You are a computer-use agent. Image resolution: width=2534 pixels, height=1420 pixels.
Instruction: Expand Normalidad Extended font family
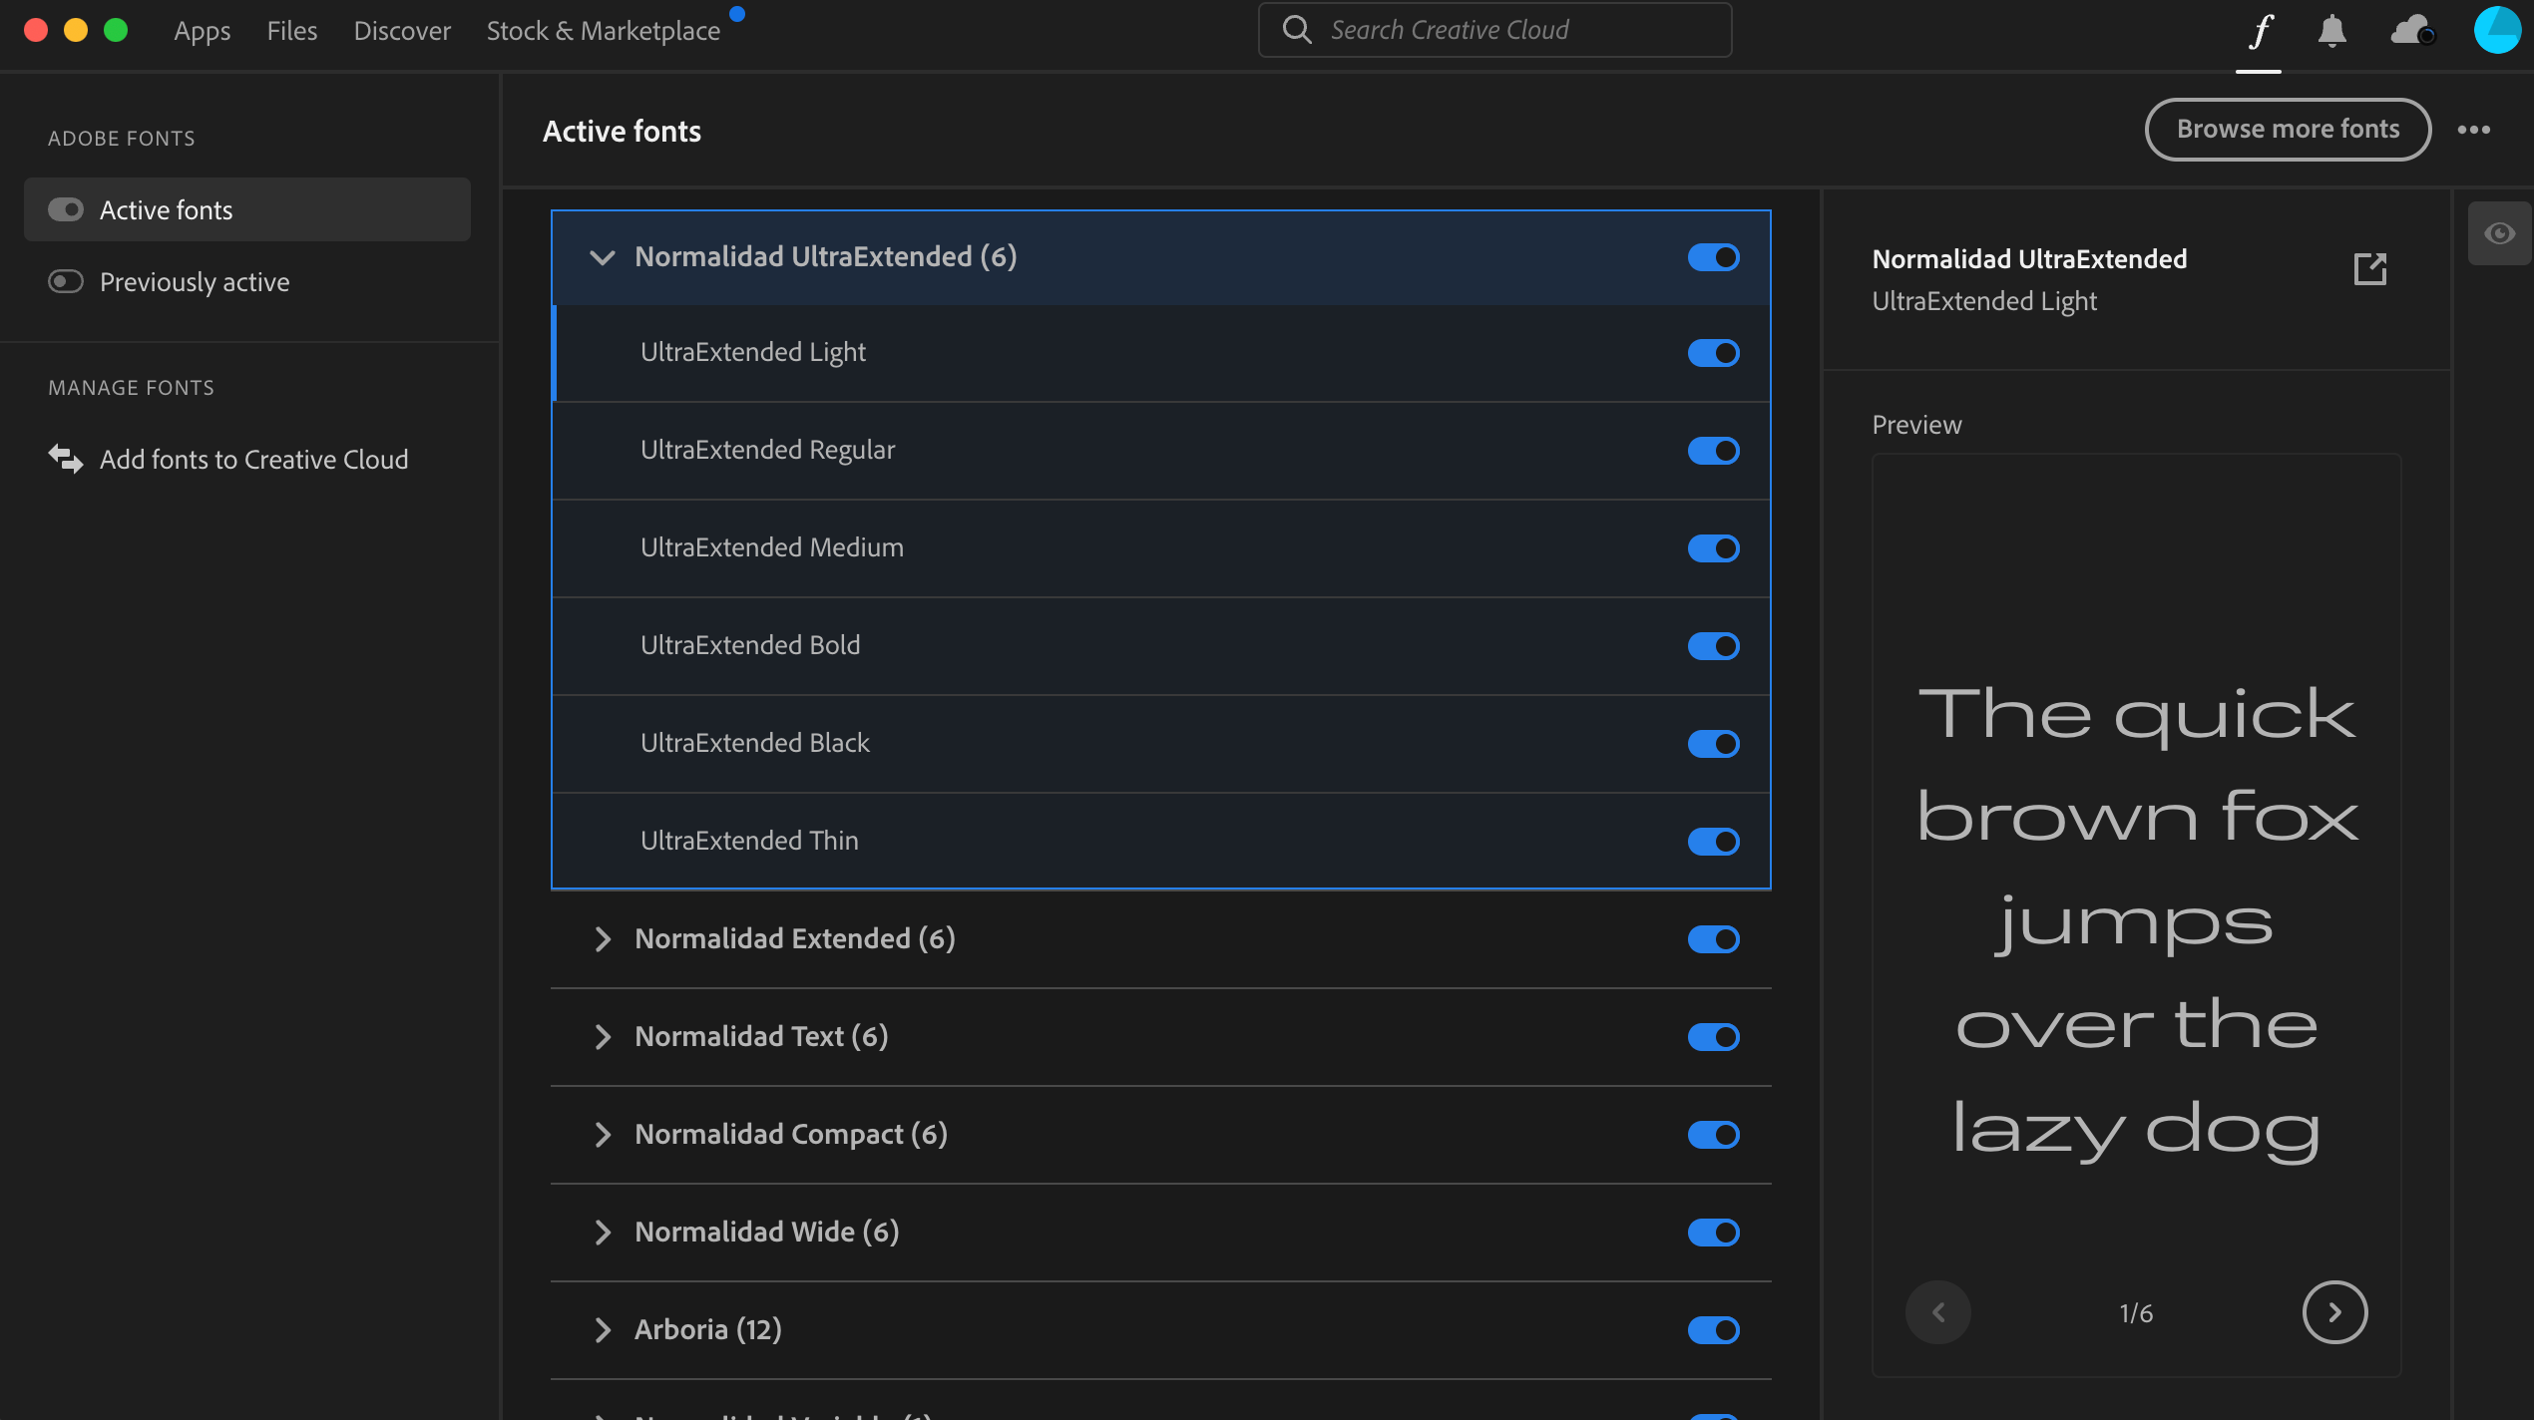pyautogui.click(x=603, y=938)
